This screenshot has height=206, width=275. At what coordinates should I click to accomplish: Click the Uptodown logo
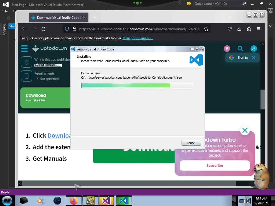(50, 48)
